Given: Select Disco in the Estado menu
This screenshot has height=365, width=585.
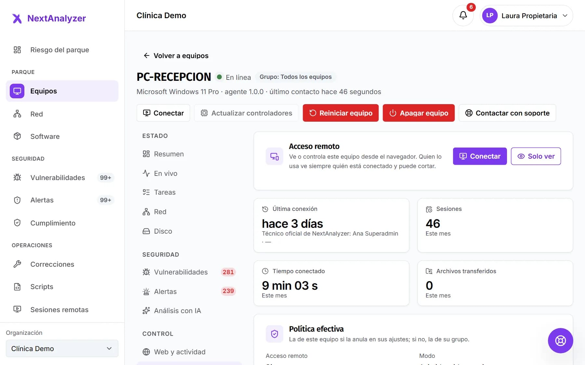Looking at the screenshot, I should 189,231.
